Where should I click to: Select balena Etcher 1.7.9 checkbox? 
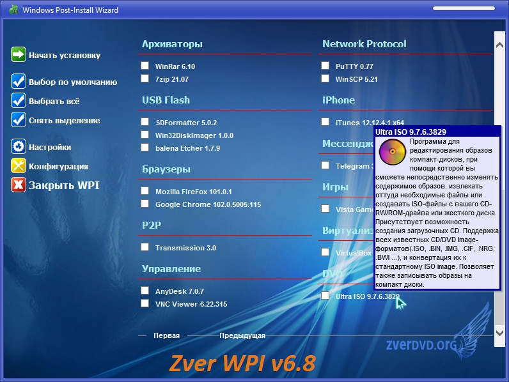coord(145,148)
